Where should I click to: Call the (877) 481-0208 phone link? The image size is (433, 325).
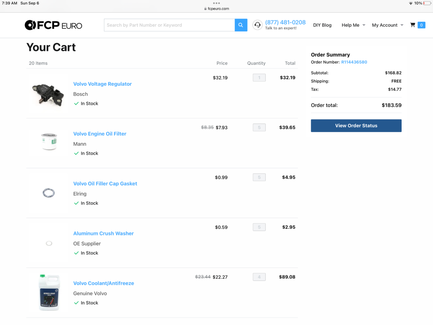click(x=285, y=22)
